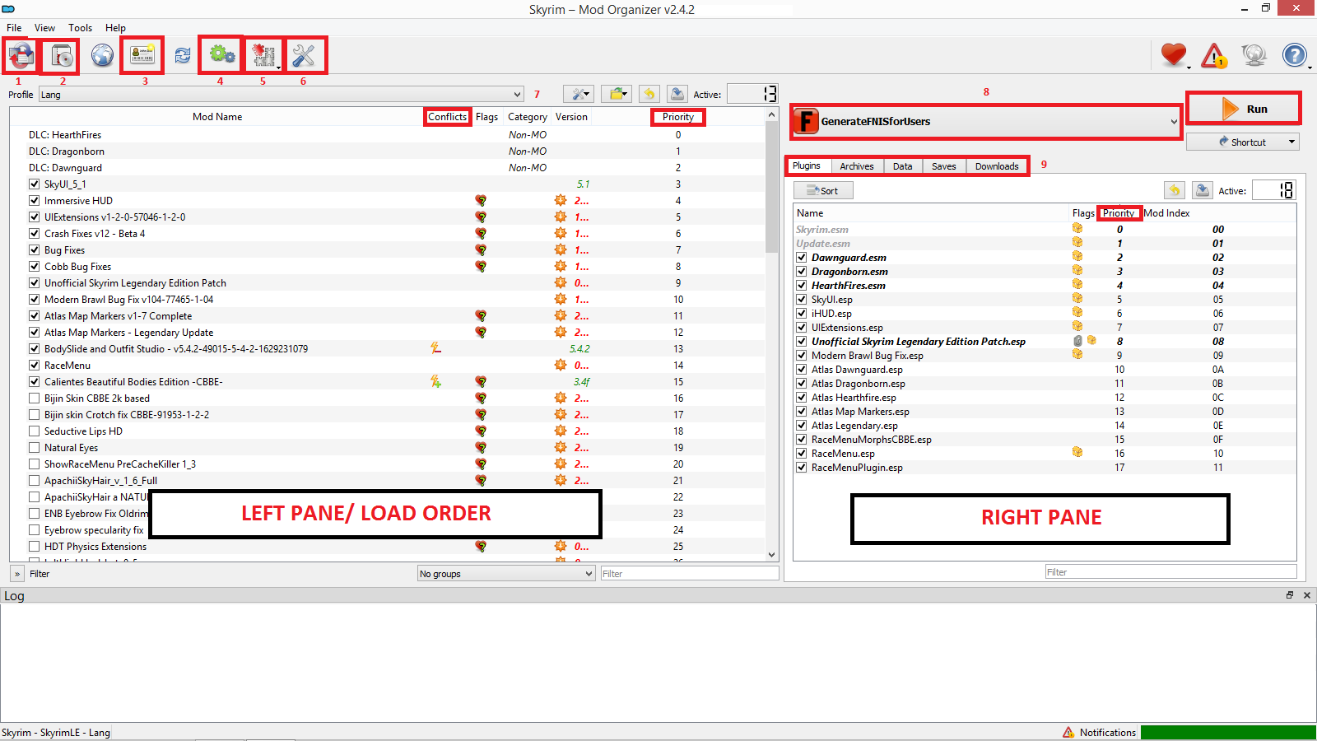Click the flag icon on Immersive HUD row
Image resolution: width=1317 pixels, height=741 pixels.
(481, 200)
